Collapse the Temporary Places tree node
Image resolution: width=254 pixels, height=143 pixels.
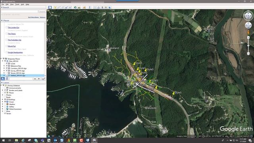click(x=1, y=59)
